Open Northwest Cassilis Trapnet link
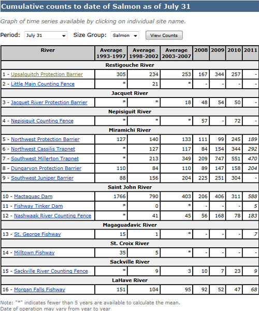 point(43,149)
